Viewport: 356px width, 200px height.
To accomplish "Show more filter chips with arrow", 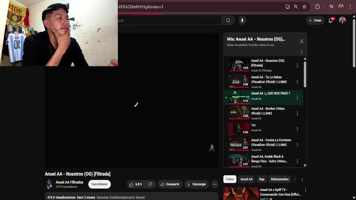I will (302, 179).
